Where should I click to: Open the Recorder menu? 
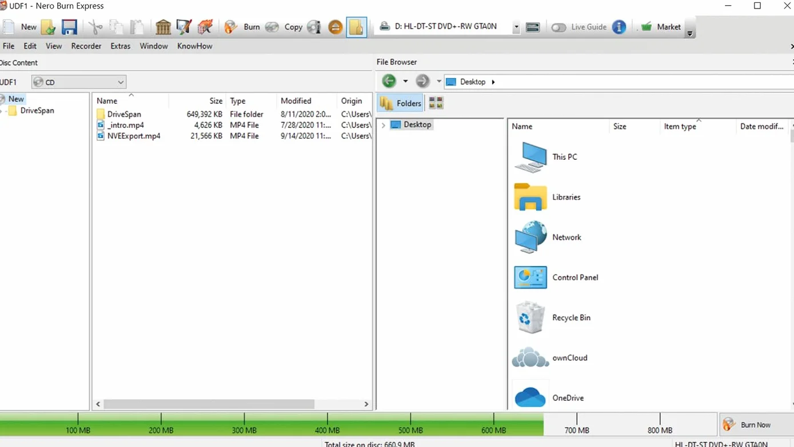(x=86, y=46)
